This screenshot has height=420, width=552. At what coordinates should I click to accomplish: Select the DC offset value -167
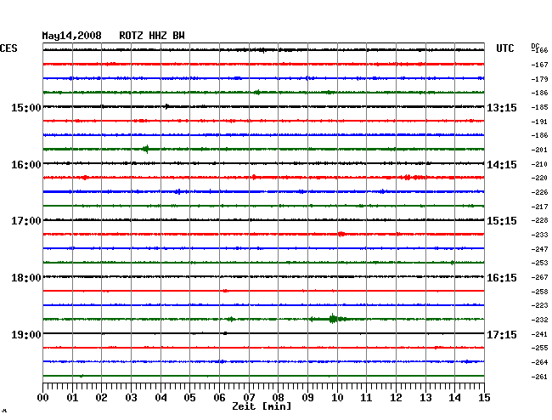539,65
